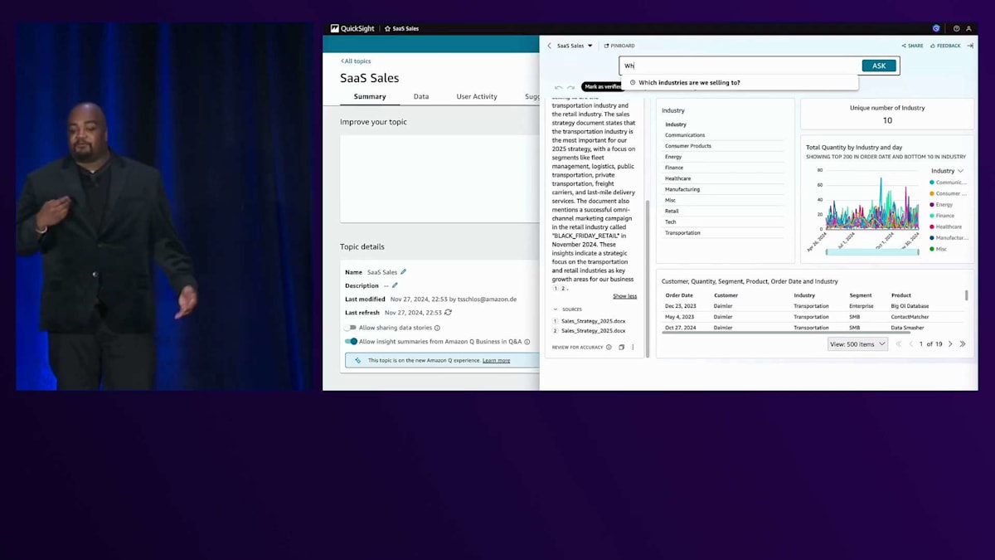The image size is (995, 560).
Task: Click info icon beside Review for Accuracy
Action: (x=609, y=348)
